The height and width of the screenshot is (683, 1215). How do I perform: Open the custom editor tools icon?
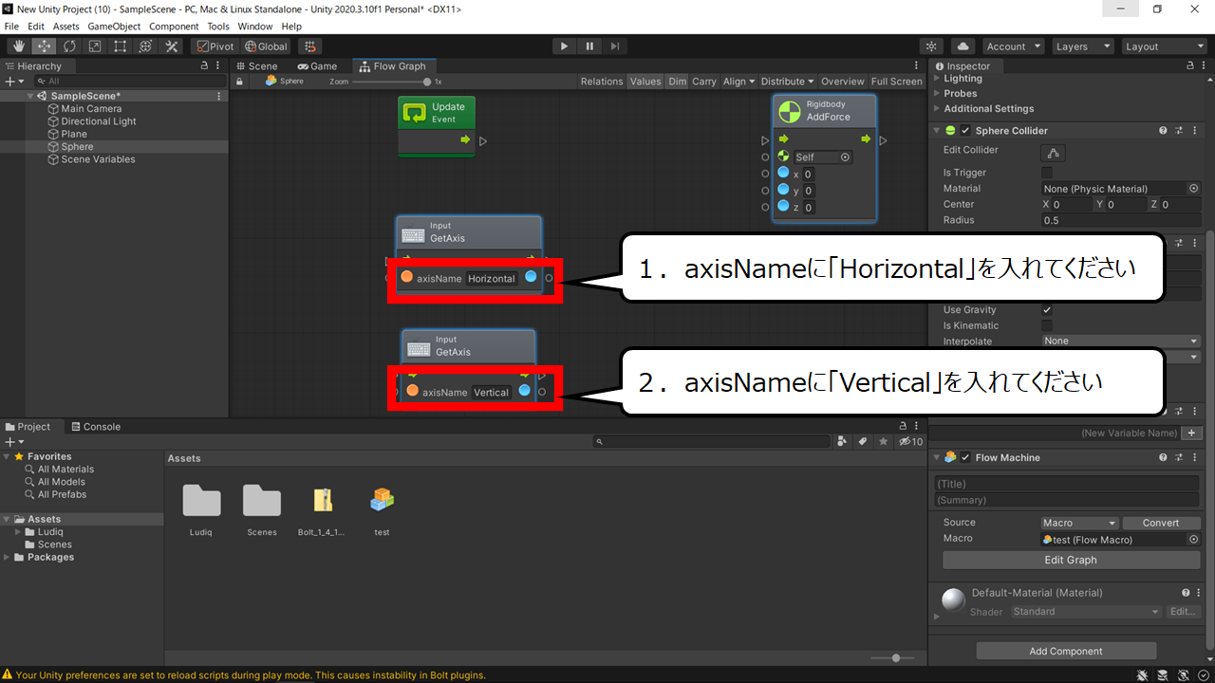coord(172,46)
